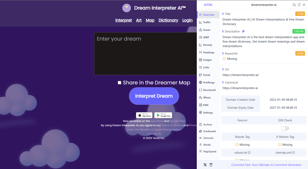Select the Hreflangs sidebar item

coord(208,82)
